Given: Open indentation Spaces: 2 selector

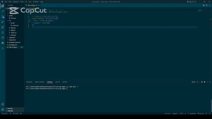Looking at the screenshot, I should click(175, 113).
